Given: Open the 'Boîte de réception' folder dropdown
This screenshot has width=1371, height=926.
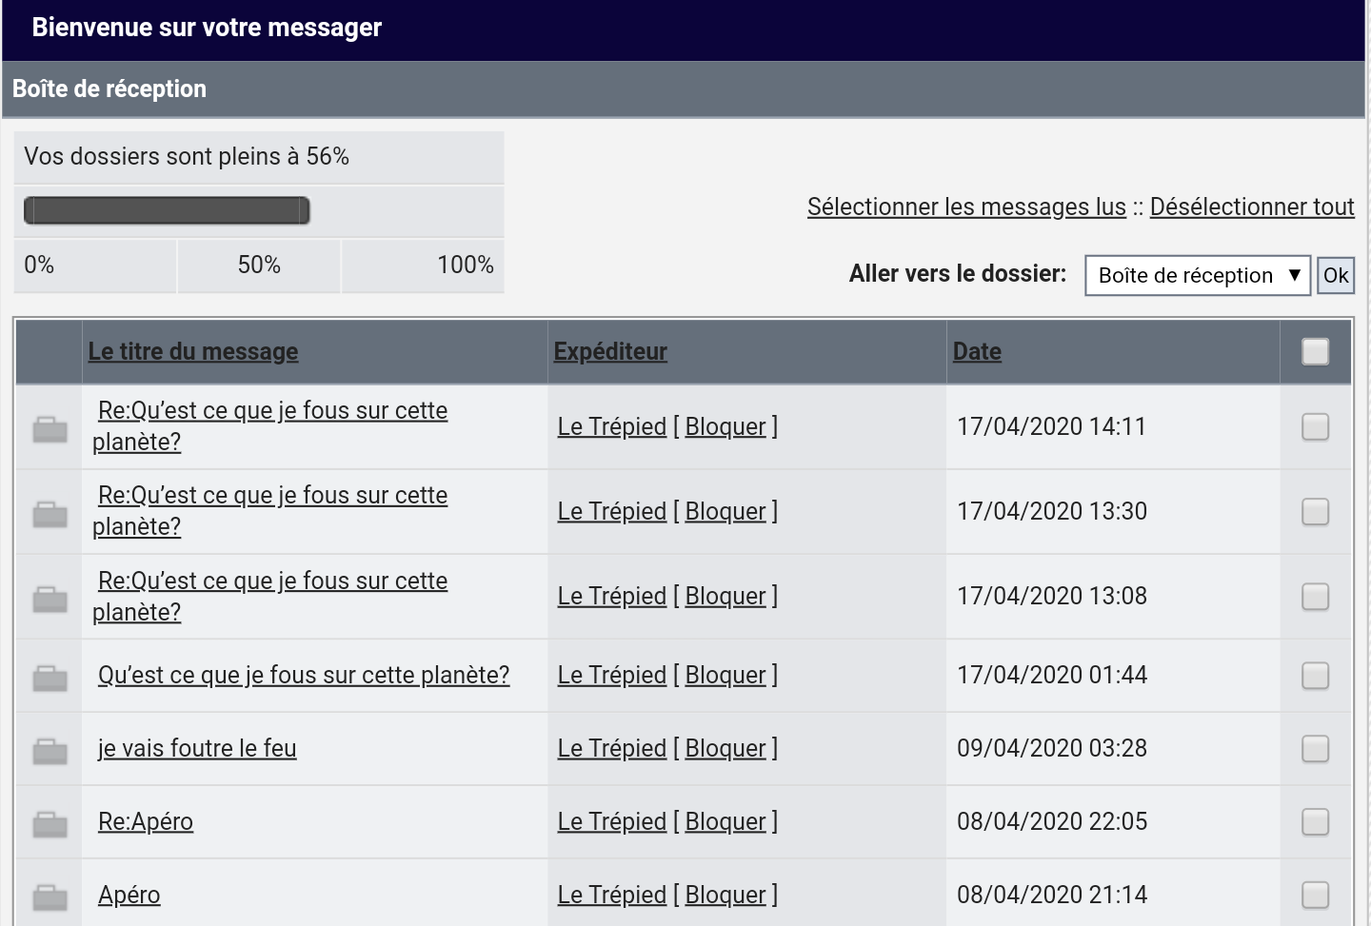Looking at the screenshot, I should (1198, 276).
